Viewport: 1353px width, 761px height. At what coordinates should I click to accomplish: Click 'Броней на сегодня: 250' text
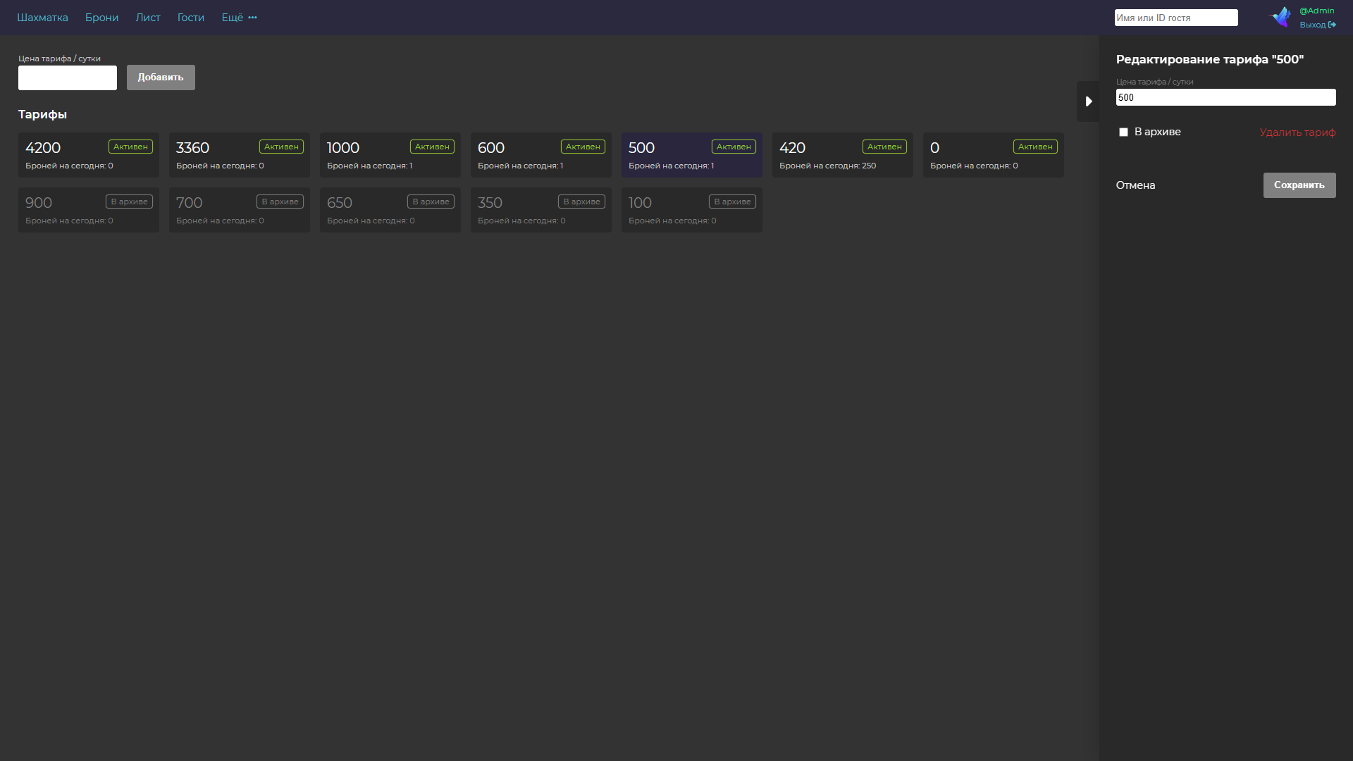click(x=828, y=166)
